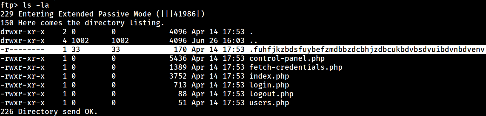Click the highlighted hidden .fuhfjkzbds file name
The image size is (486, 116).
[367, 50]
